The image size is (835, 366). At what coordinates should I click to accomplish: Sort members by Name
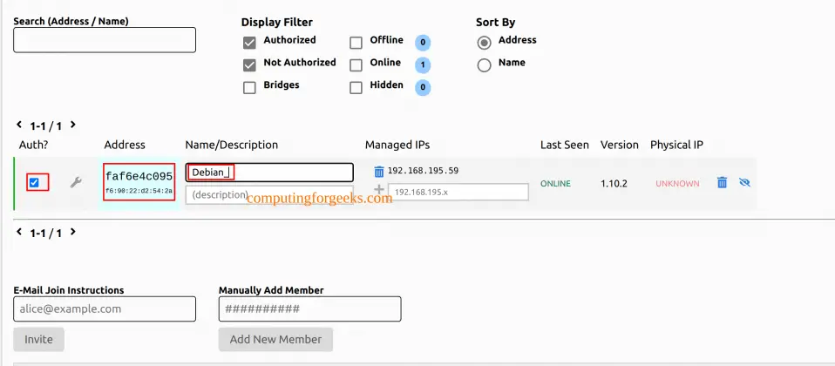click(484, 65)
